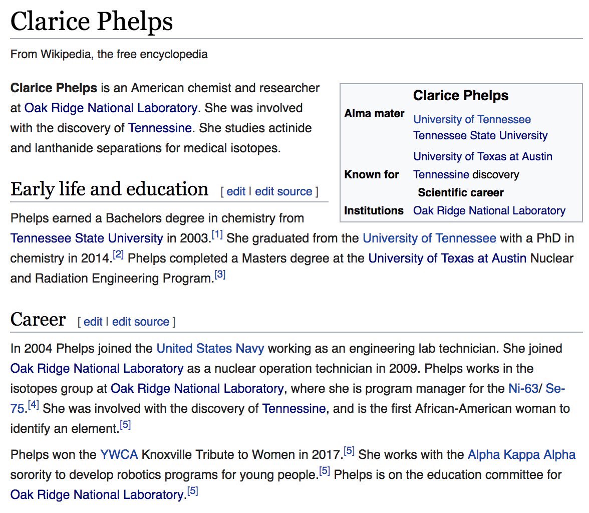The height and width of the screenshot is (513, 589).
Task: Follow citation [5] ending the article
Action: (x=193, y=491)
